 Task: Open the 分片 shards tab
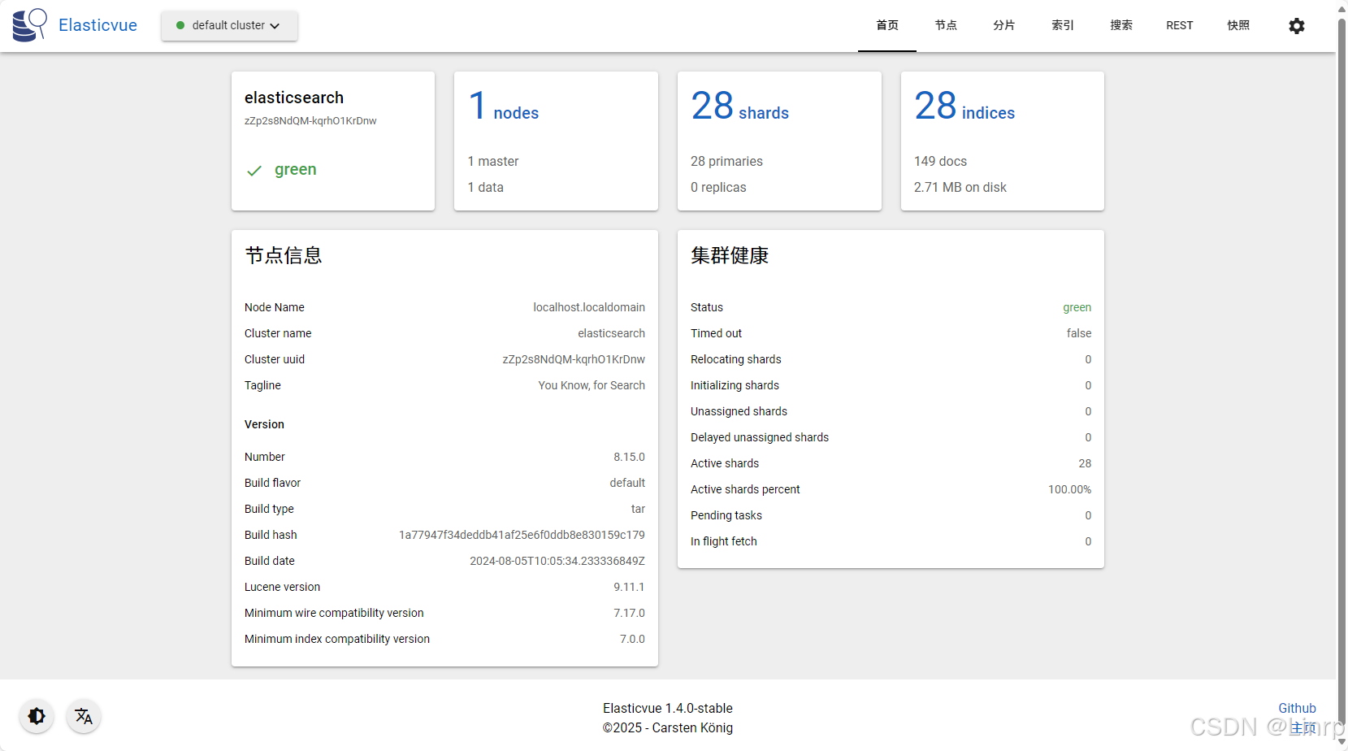click(x=1004, y=26)
